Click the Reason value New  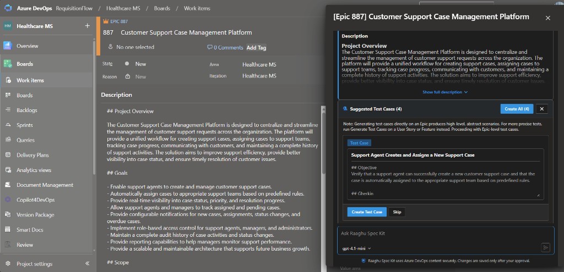[x=140, y=77]
